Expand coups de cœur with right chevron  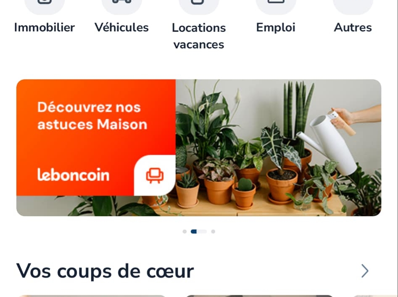pos(365,271)
